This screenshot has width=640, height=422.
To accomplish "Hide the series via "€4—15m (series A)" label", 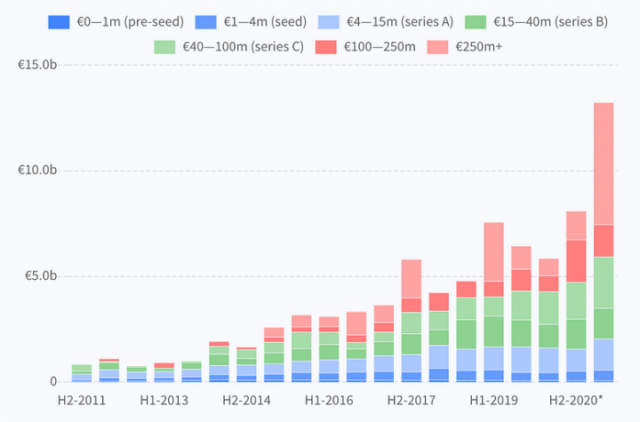I will point(400,20).
